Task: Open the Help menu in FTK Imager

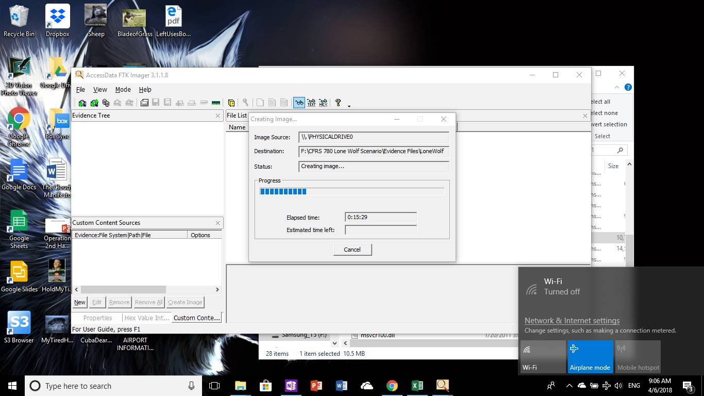Action: pyautogui.click(x=145, y=89)
